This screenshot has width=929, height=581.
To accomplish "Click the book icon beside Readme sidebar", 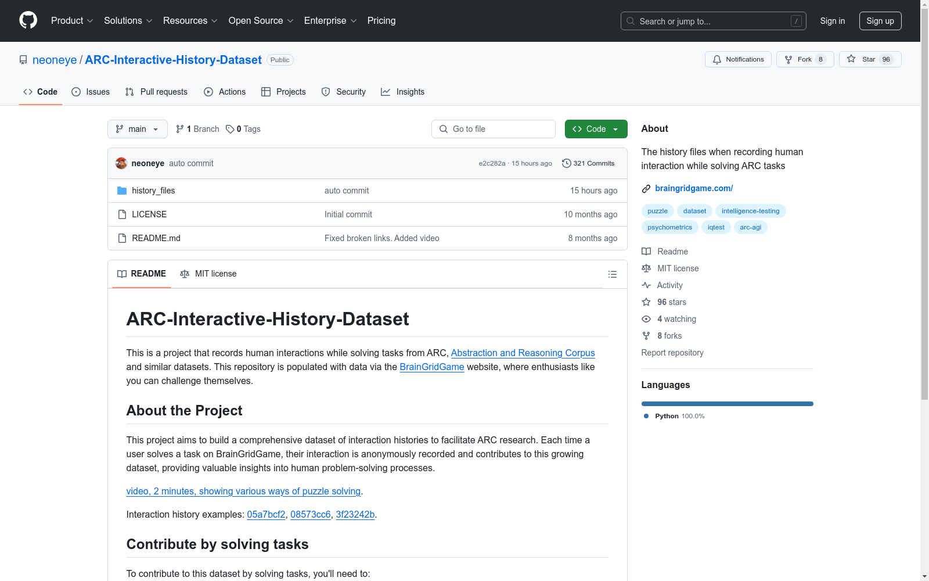I will [x=646, y=252].
